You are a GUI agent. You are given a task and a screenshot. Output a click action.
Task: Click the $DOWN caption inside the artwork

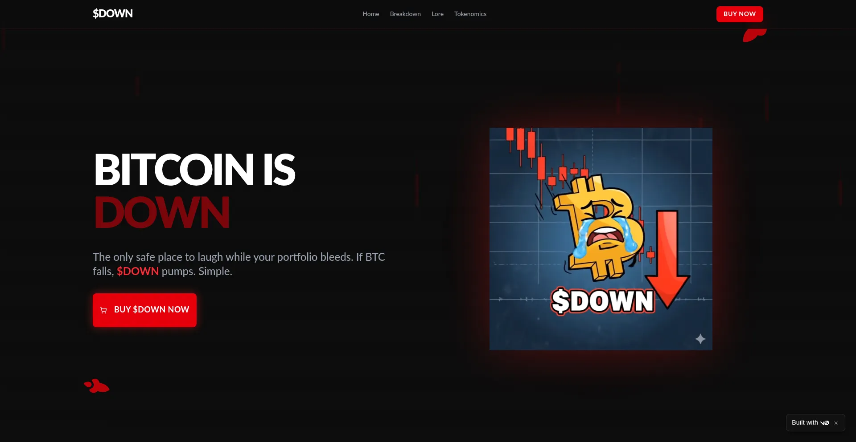tap(603, 301)
